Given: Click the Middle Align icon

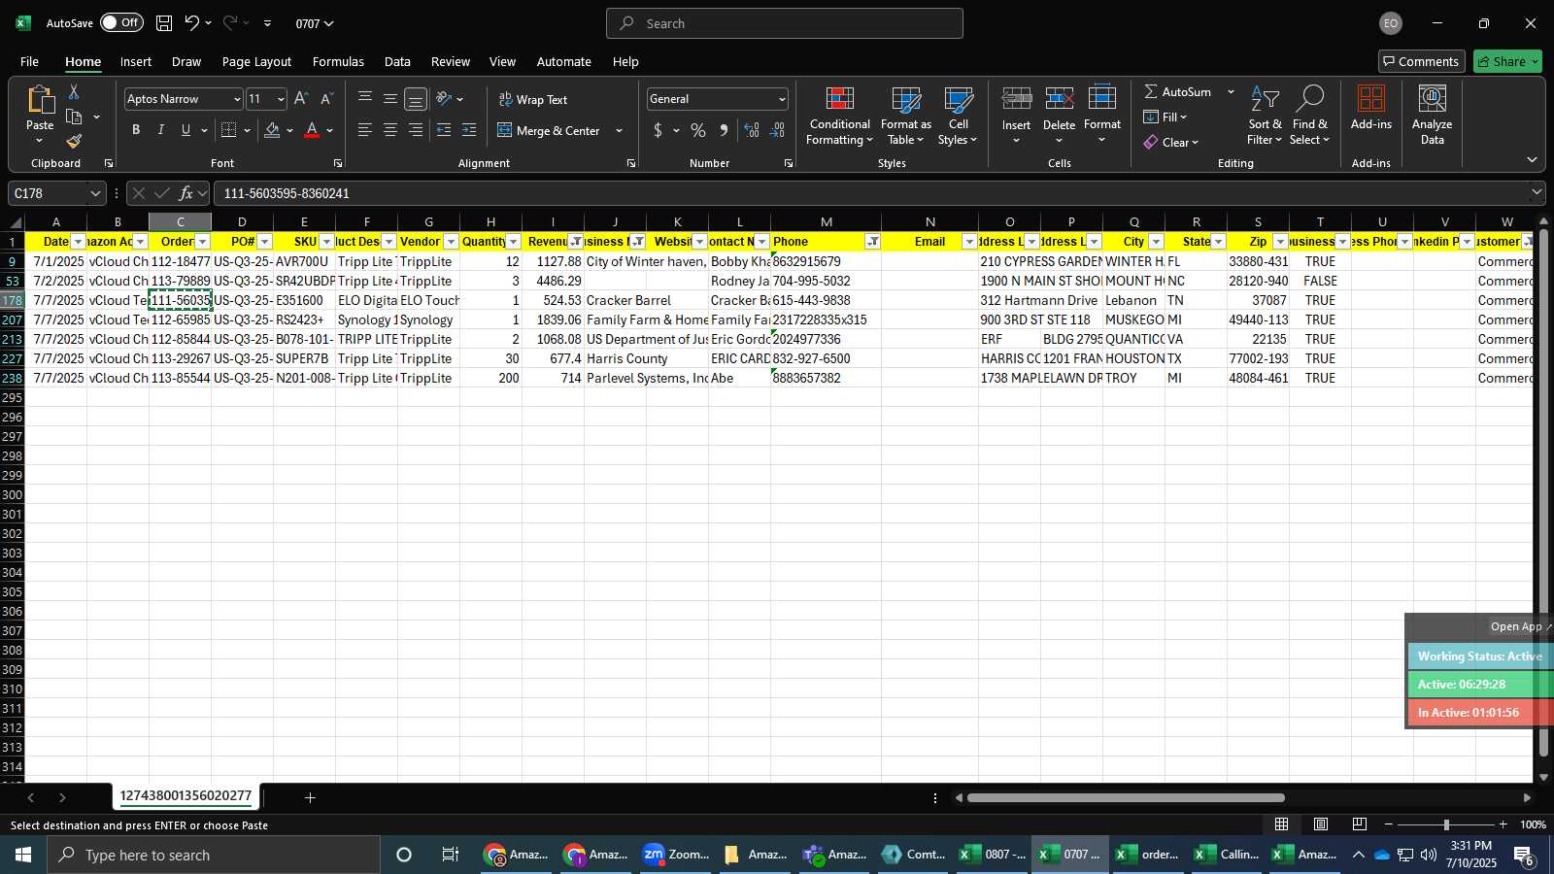Looking at the screenshot, I should 390,99.
